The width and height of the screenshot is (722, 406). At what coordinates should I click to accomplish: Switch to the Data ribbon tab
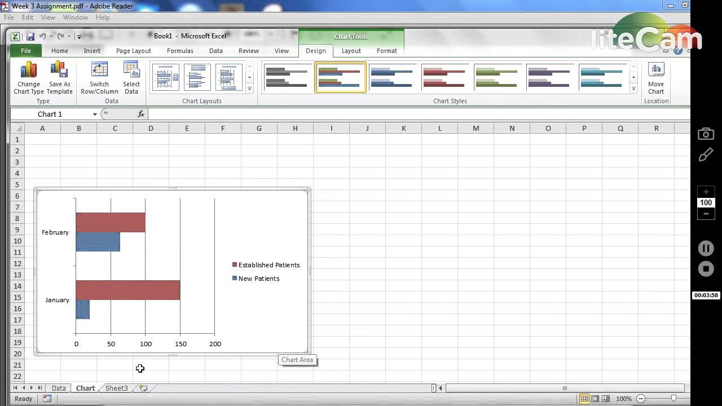point(216,51)
